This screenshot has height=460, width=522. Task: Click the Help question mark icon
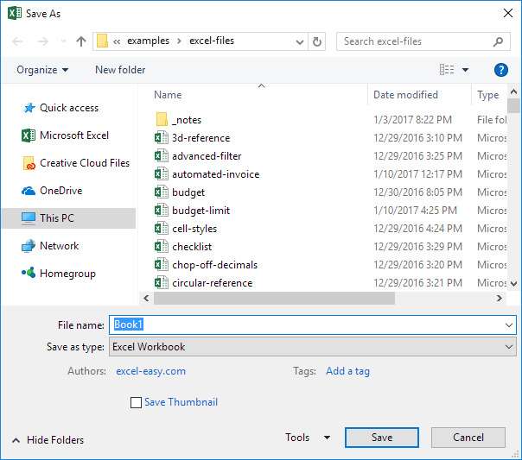point(500,70)
